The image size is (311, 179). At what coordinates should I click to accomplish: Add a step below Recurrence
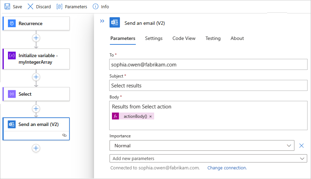pyautogui.click(x=36, y=38)
